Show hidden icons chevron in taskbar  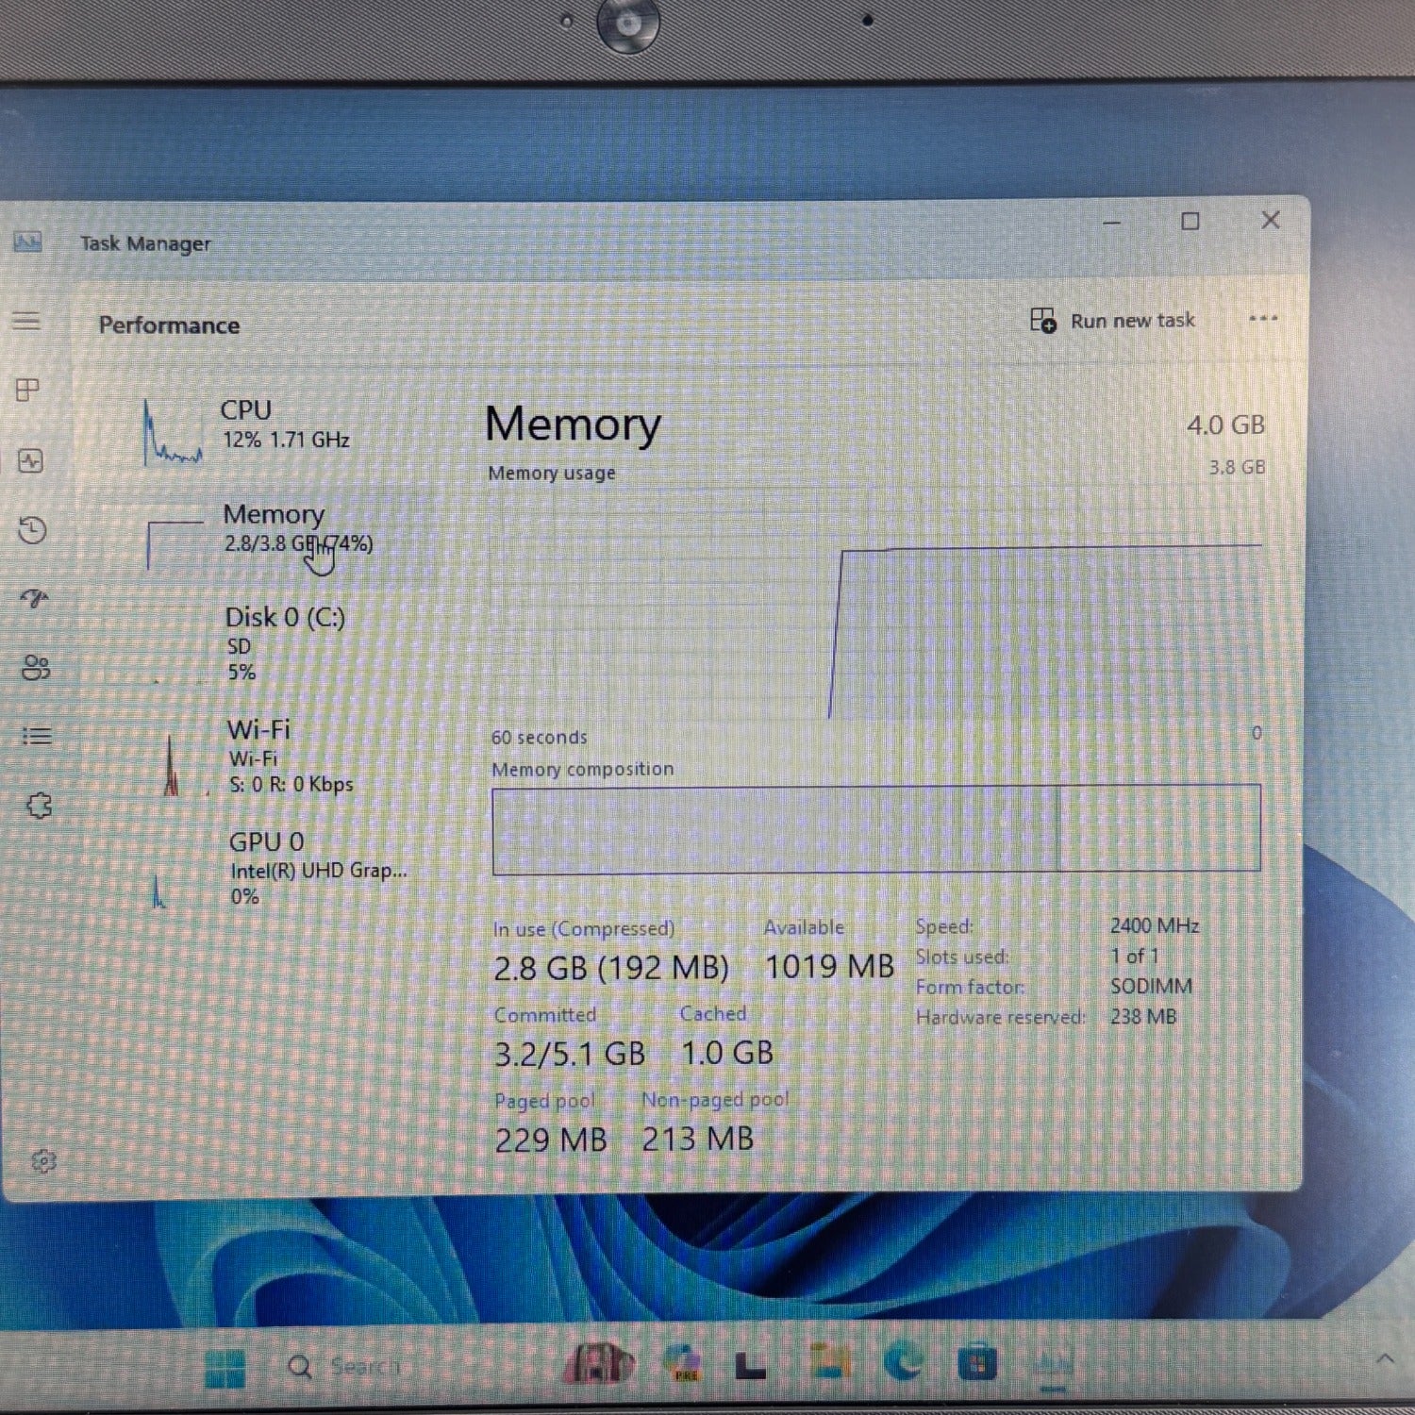pos(1384,1359)
